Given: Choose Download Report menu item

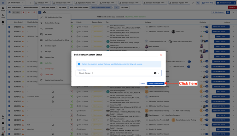Looking at the screenshot, I should pos(54,46).
